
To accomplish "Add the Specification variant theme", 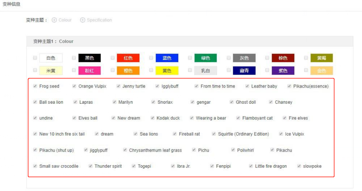I will [96, 20].
